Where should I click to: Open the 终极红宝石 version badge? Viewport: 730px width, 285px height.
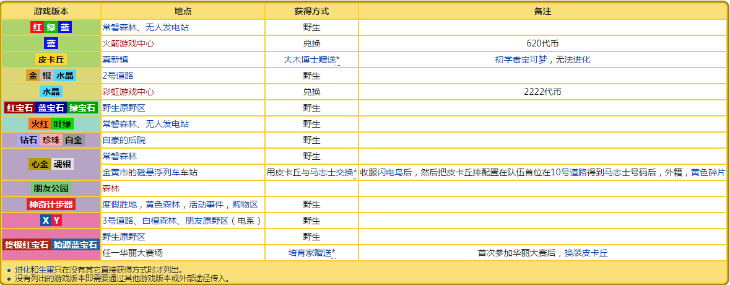27,245
